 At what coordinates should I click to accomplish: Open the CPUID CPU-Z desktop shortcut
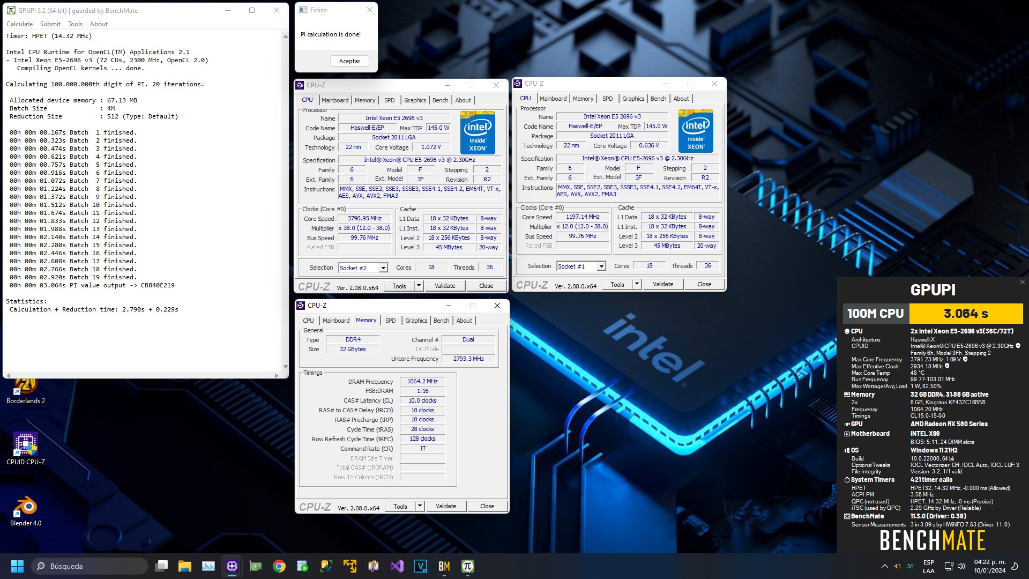(26, 449)
